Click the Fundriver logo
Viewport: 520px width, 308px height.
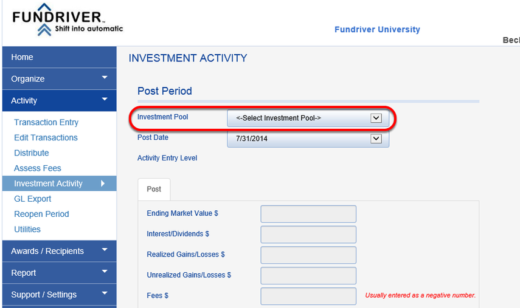coord(68,20)
